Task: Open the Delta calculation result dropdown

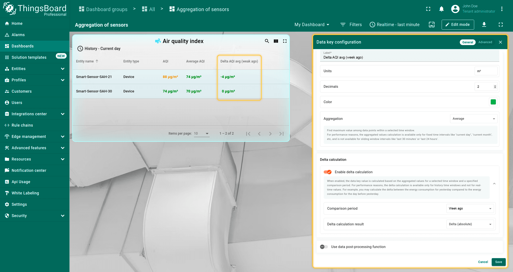Action: tap(470, 224)
